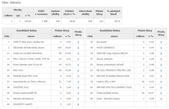Open X link for JIHOČEŠI 2012
This screenshot has width=169, height=109.
tap(78, 87)
